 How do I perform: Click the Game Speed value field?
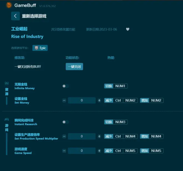(82, 151)
